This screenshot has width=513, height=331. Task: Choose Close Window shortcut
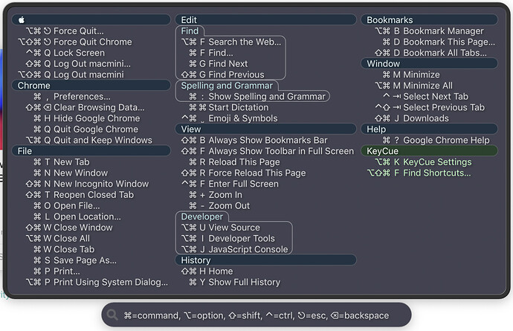coord(69,227)
